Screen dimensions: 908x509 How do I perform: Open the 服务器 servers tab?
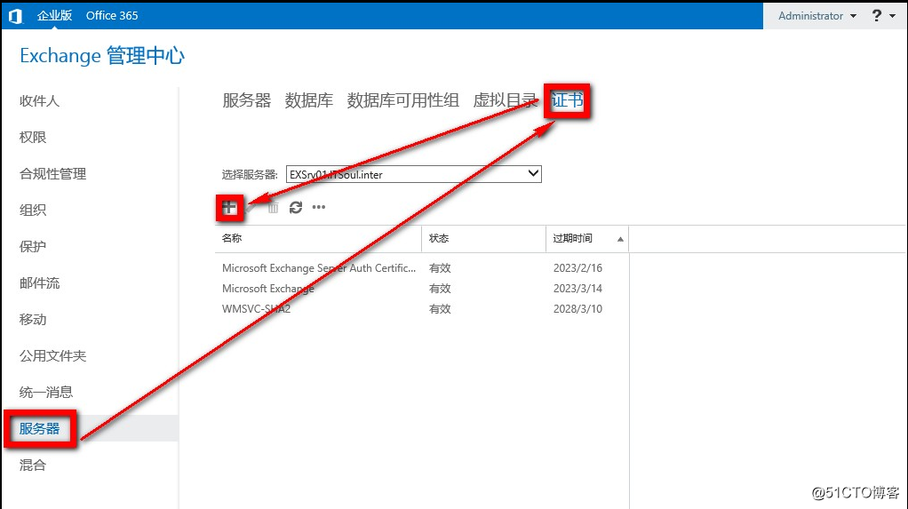pos(247,100)
